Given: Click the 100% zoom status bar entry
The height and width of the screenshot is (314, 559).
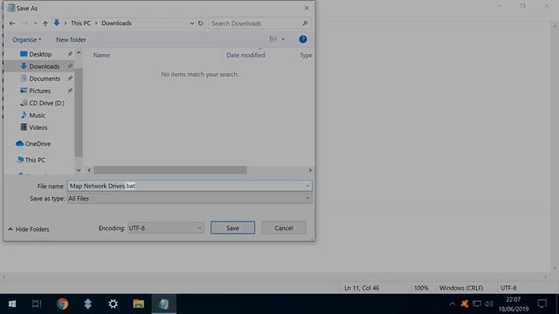Looking at the screenshot, I should point(421,288).
